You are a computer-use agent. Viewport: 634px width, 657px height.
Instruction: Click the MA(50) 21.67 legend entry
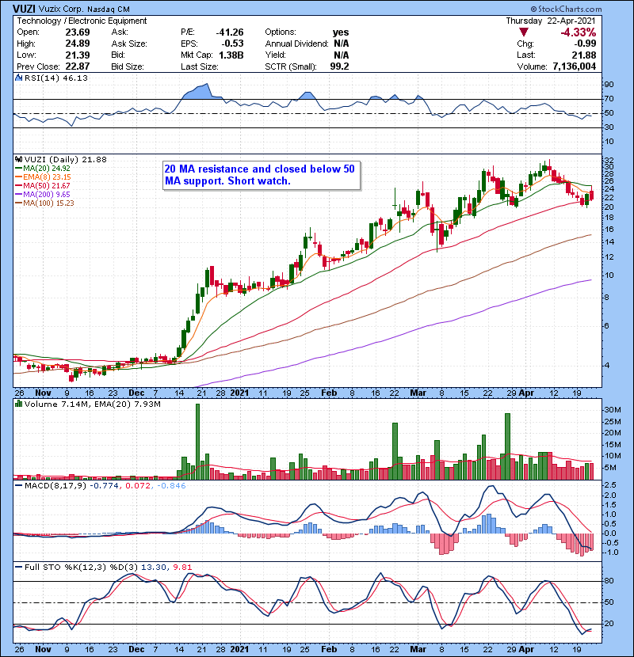(42, 186)
